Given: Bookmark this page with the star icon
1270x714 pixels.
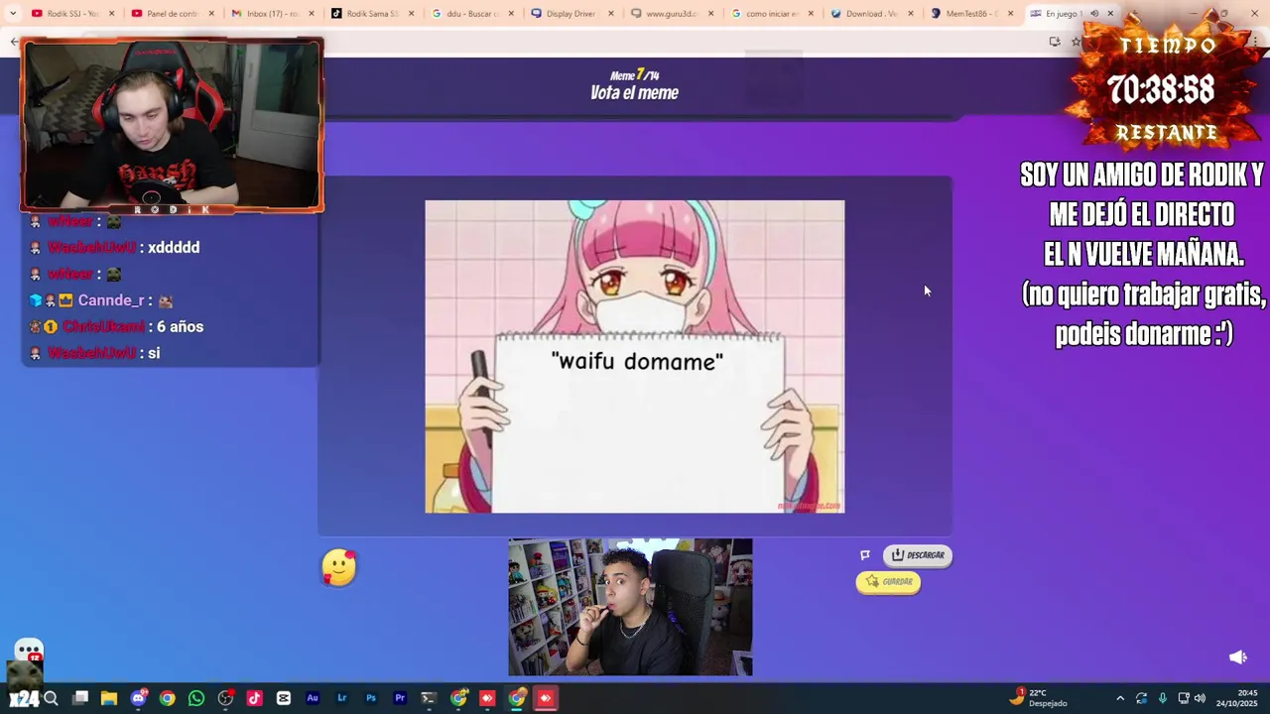Looking at the screenshot, I should tap(1076, 42).
